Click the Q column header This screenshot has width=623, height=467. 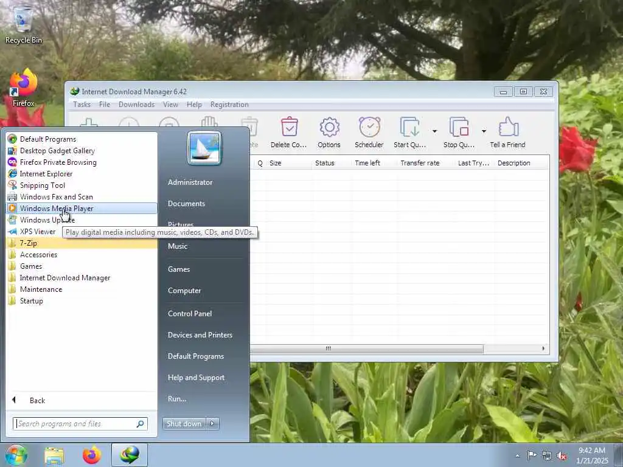[260, 163]
